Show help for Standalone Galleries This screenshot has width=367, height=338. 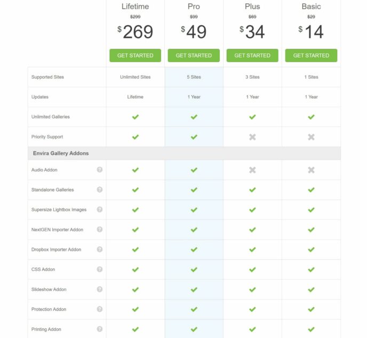click(x=99, y=190)
